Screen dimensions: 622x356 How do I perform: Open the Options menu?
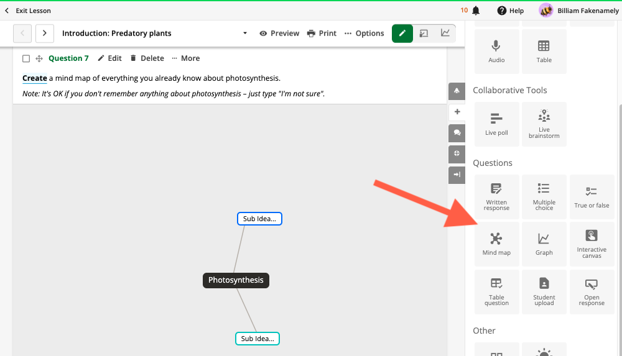pyautogui.click(x=364, y=34)
